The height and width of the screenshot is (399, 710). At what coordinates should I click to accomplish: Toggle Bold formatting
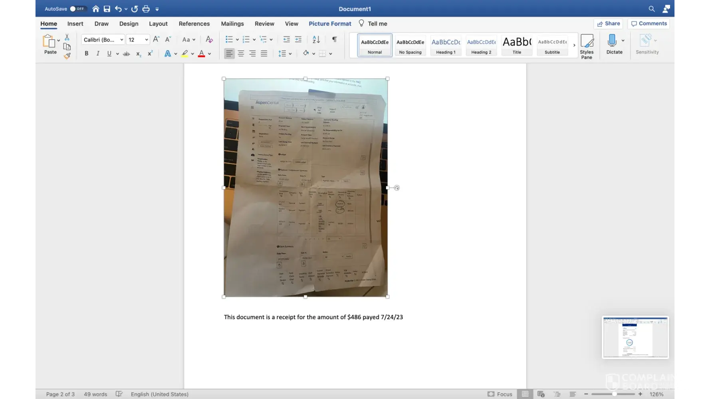coord(86,53)
